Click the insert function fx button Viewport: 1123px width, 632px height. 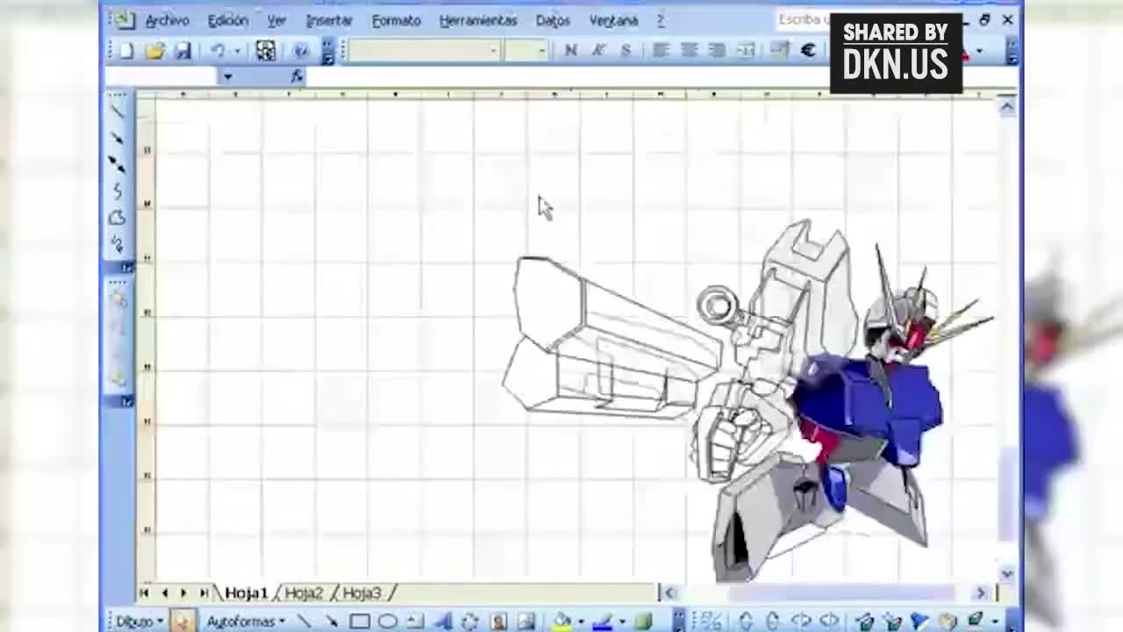coord(297,77)
